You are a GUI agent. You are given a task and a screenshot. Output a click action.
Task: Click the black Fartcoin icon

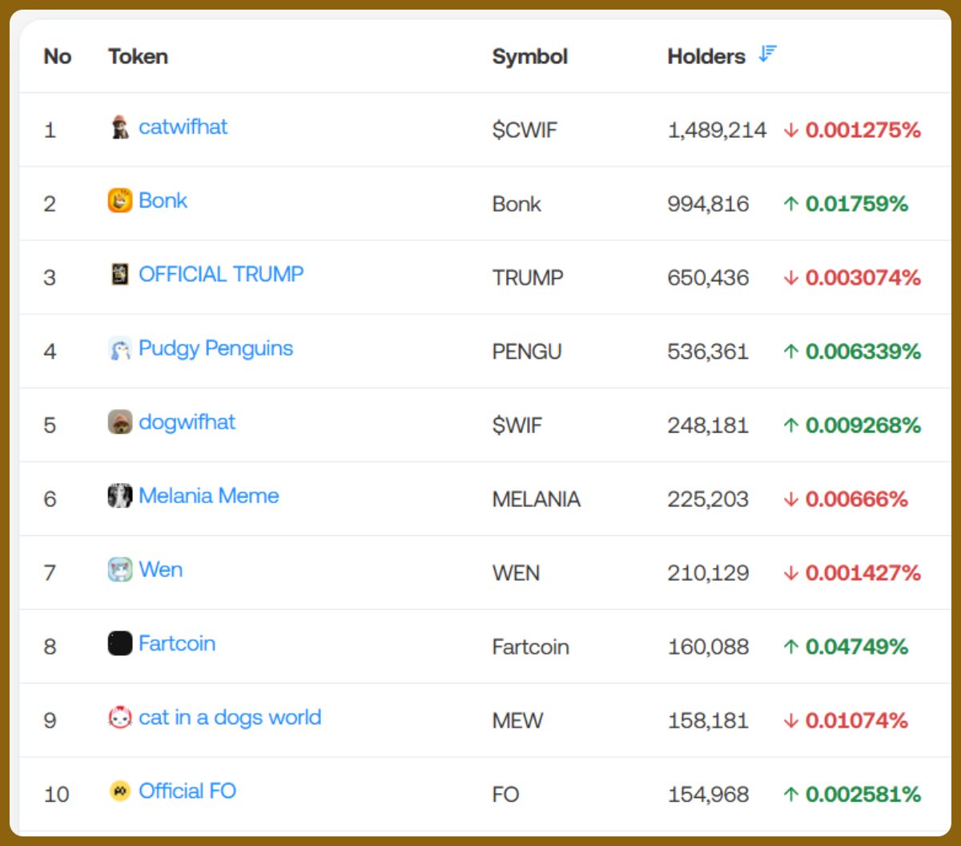point(119,643)
